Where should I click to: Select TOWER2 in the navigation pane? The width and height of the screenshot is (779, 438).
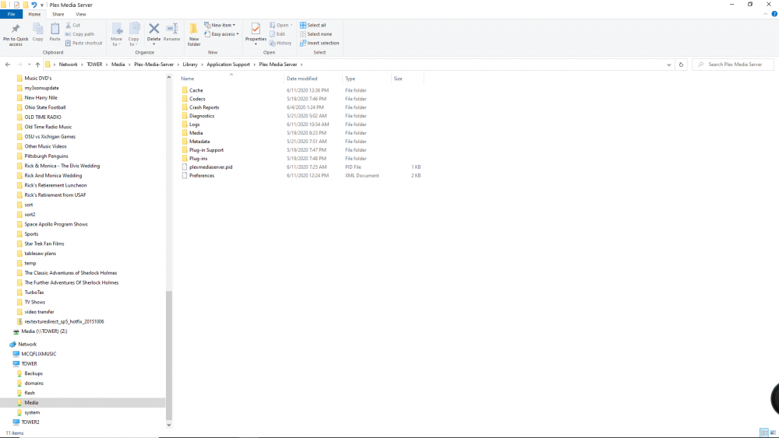coord(30,422)
